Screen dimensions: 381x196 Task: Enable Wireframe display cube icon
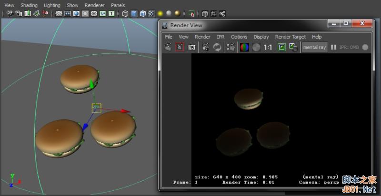(x=125, y=14)
